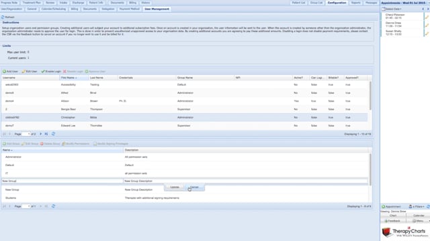Open the Select Date dropdown
The height and width of the screenshot is (241, 430).
392,9
